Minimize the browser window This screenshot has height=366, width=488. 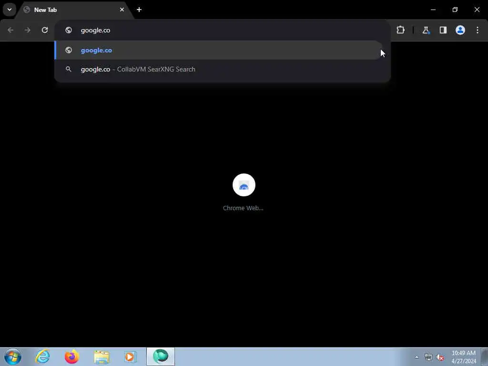(433, 10)
